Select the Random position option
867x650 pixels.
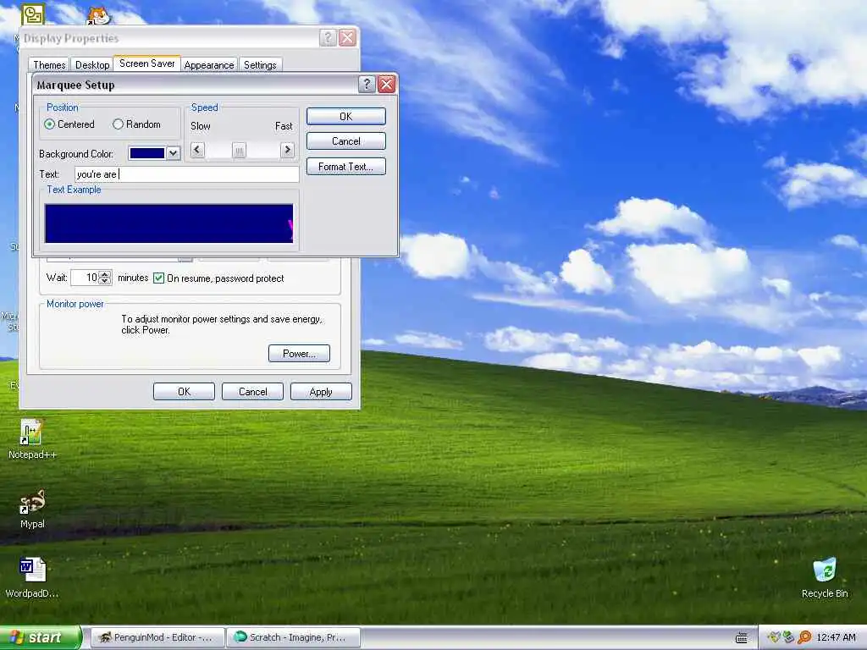[x=136, y=124]
